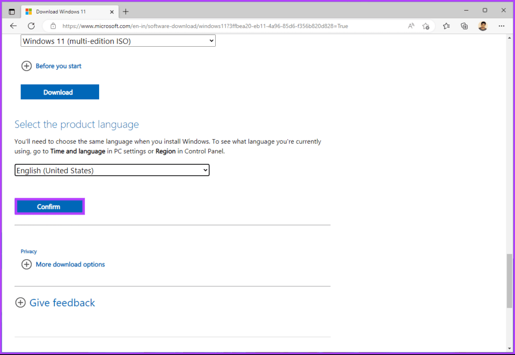The height and width of the screenshot is (355, 515).
Task: Close the browser window
Action: tap(503, 11)
